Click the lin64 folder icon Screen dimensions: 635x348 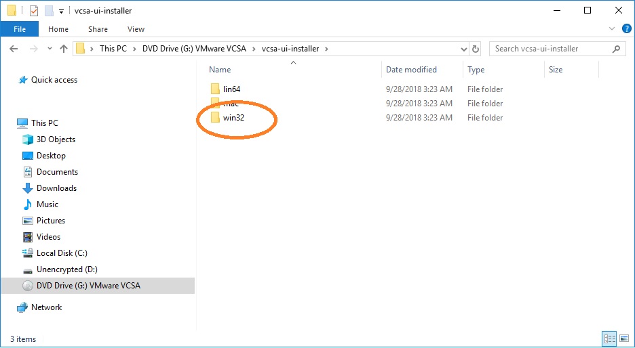coord(215,89)
